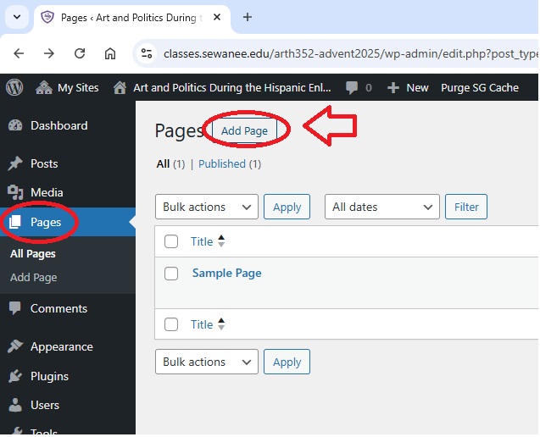Click the browser reload button
Screen dimensions: 540x437
[80, 53]
